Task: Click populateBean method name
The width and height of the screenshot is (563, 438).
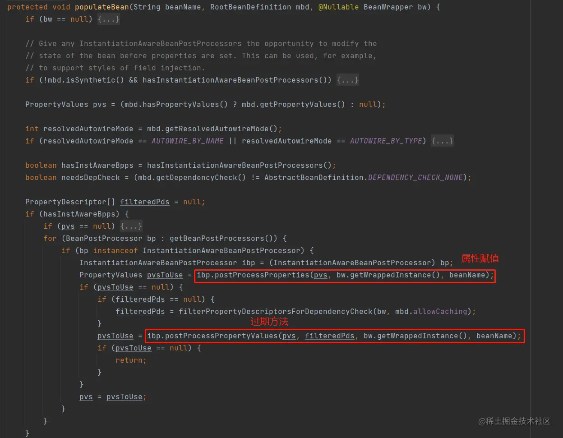Action: 102,7
